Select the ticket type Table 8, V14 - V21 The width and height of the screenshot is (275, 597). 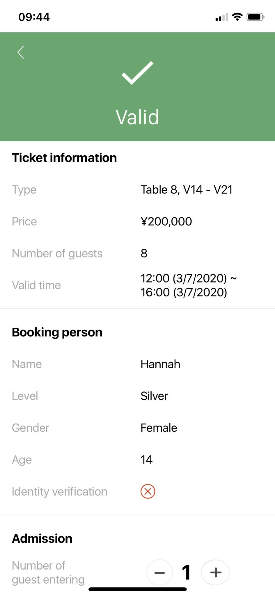click(x=187, y=190)
